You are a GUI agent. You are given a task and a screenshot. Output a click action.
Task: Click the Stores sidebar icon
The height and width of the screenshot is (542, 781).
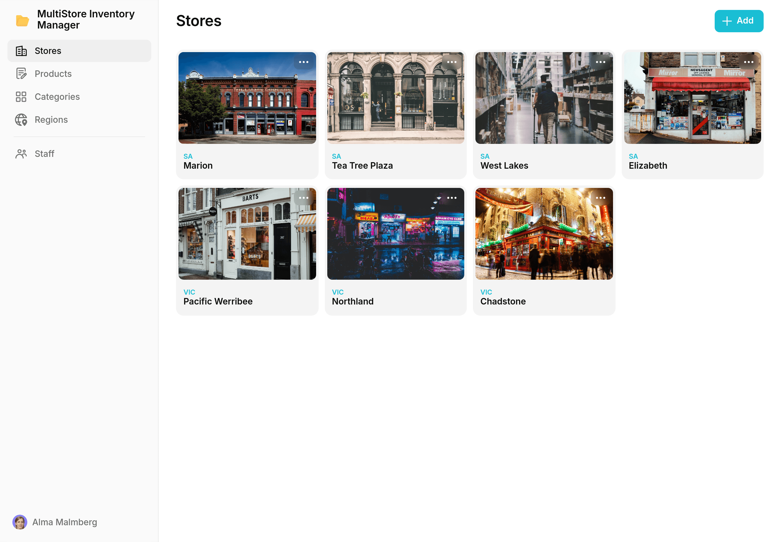tap(21, 51)
